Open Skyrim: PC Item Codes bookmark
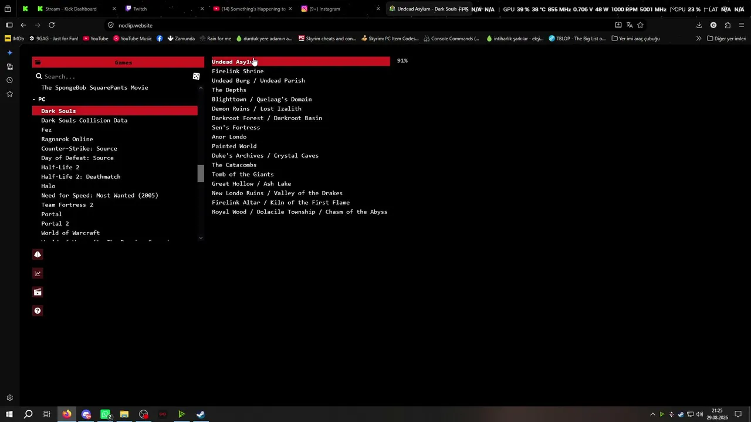 [x=390, y=39]
